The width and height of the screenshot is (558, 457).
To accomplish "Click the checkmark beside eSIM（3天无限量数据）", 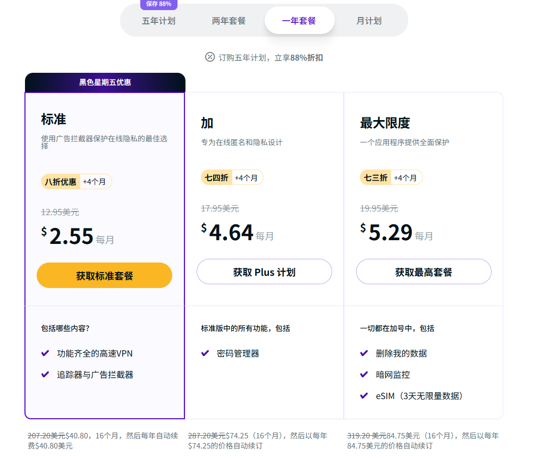I will (x=364, y=395).
